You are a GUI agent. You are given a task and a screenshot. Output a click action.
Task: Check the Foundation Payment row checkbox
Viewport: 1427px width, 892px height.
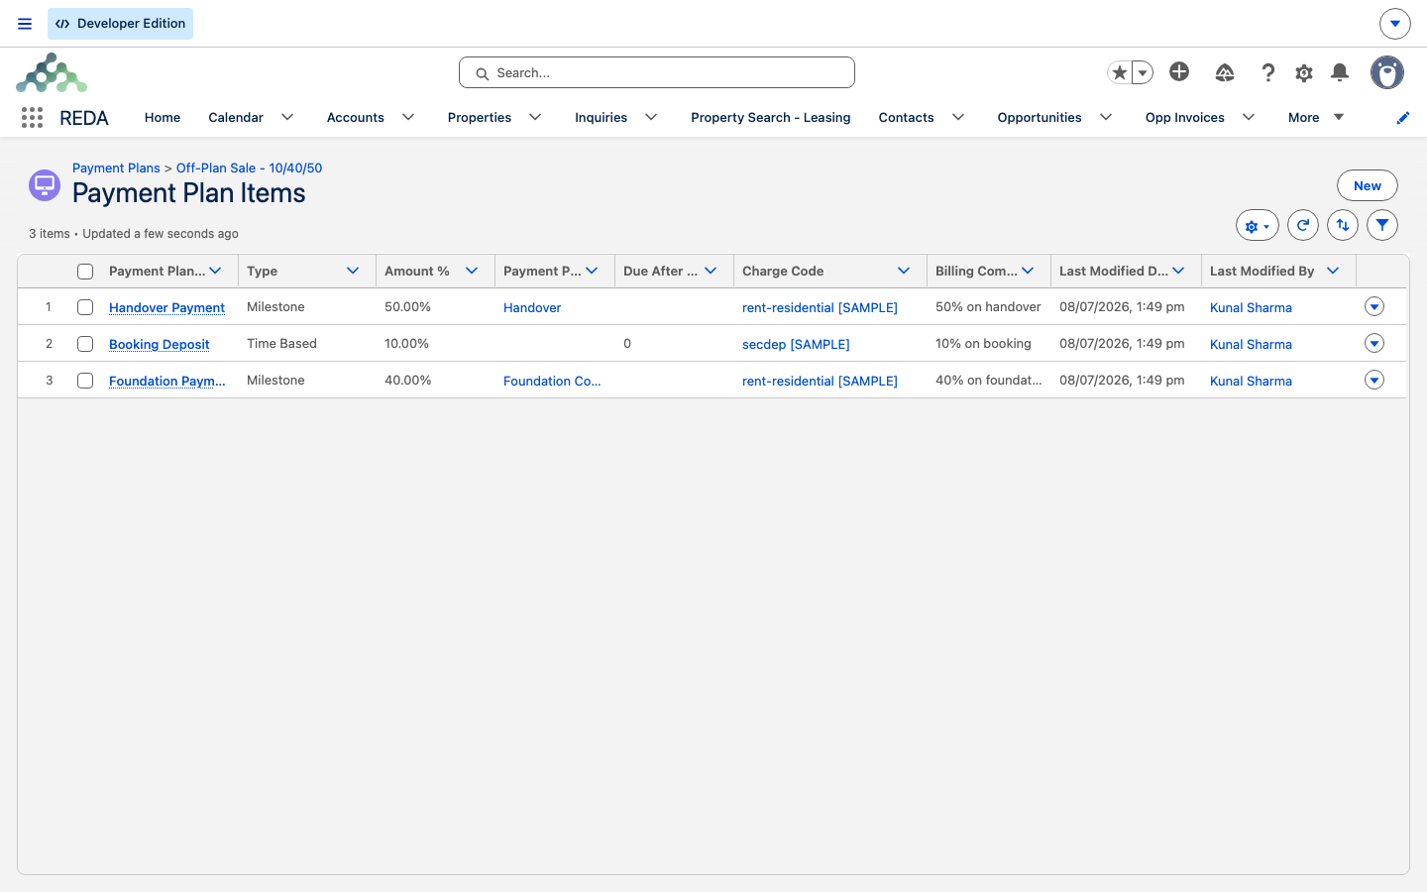(85, 381)
